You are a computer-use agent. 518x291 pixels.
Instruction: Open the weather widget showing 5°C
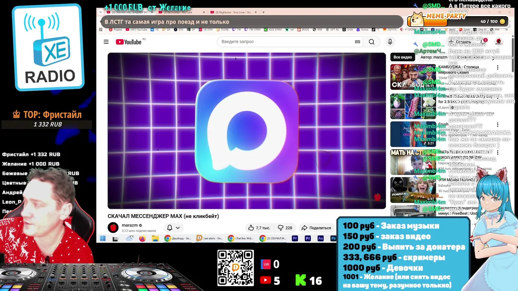(x=129, y=238)
